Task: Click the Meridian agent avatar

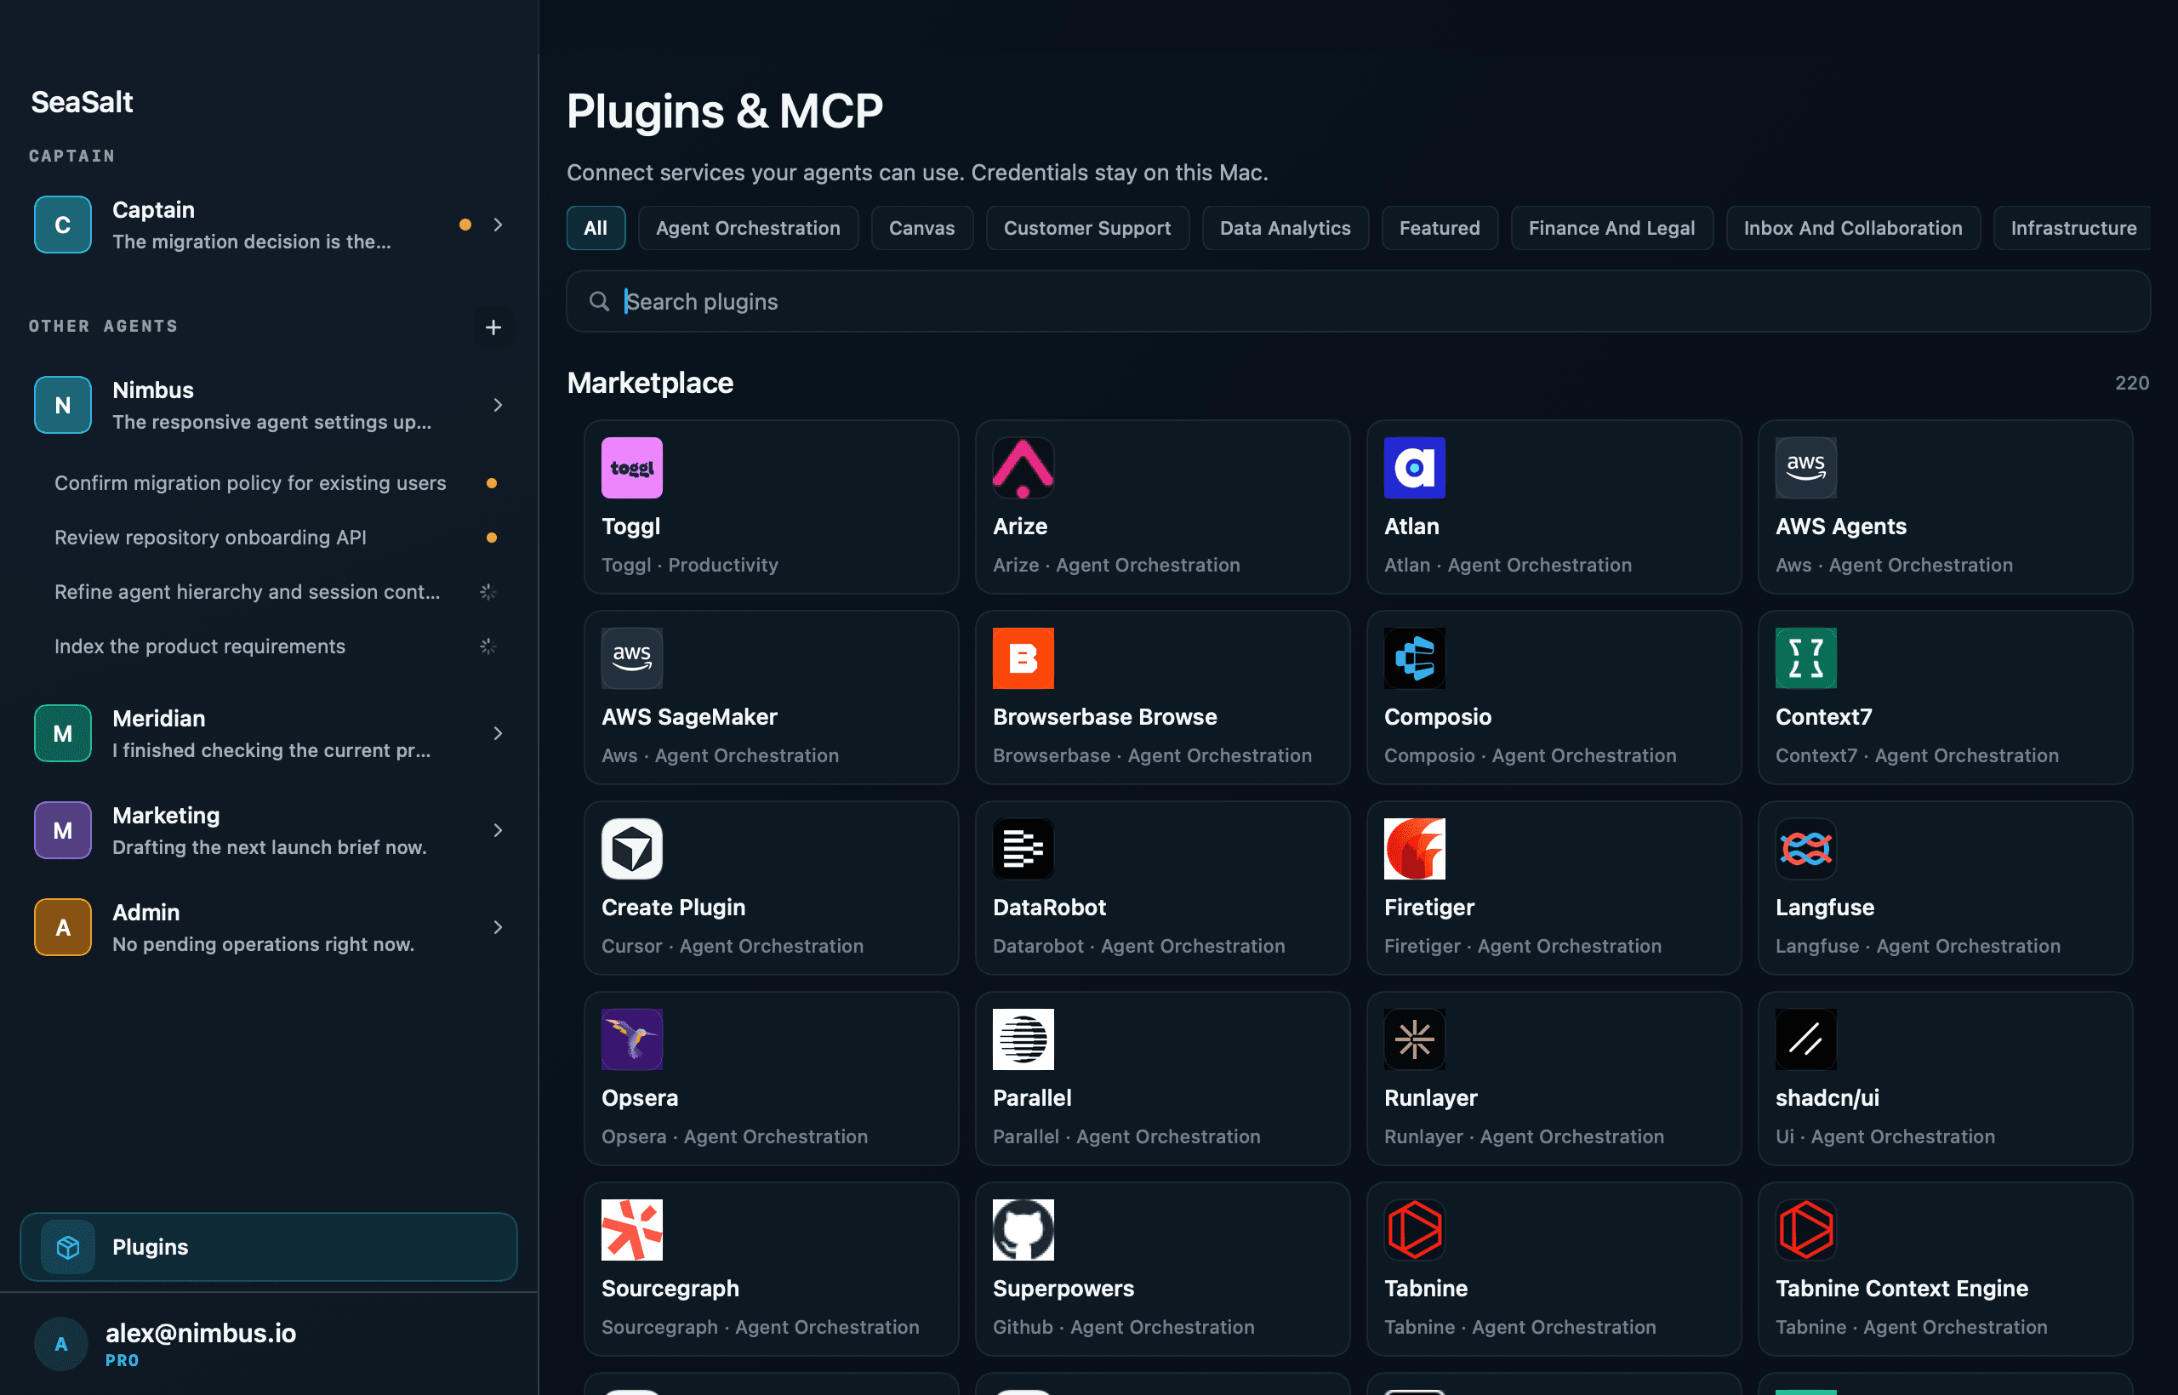Action: pyautogui.click(x=62, y=733)
